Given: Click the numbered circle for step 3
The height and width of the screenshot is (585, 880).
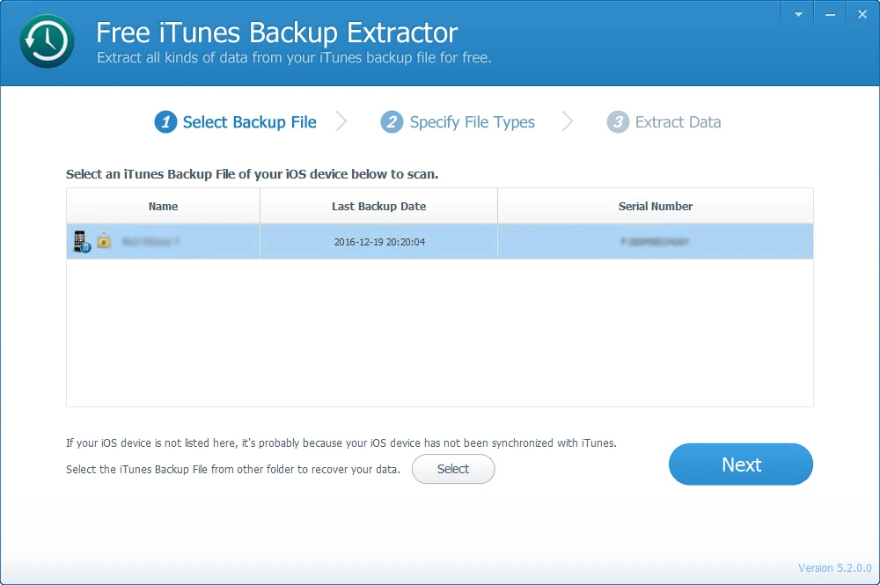Looking at the screenshot, I should coord(617,122).
